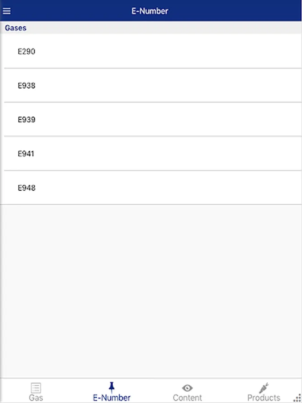Open the E939 entry

click(x=151, y=119)
